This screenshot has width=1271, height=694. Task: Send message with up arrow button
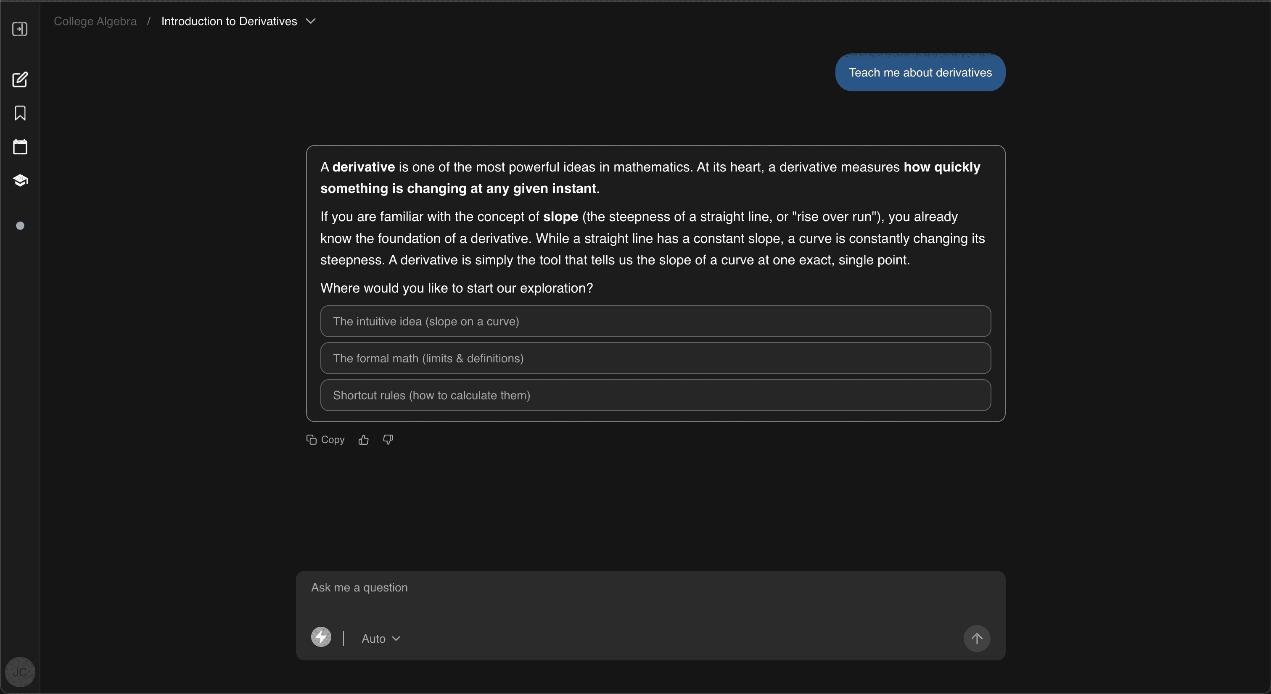click(x=976, y=638)
